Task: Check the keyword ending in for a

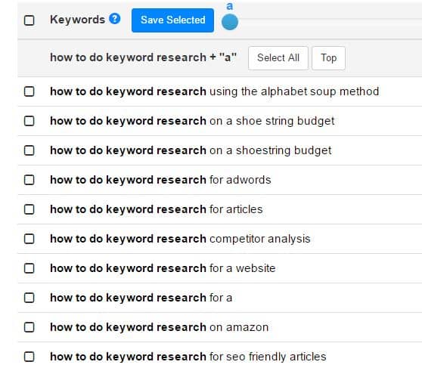Action: [29, 298]
